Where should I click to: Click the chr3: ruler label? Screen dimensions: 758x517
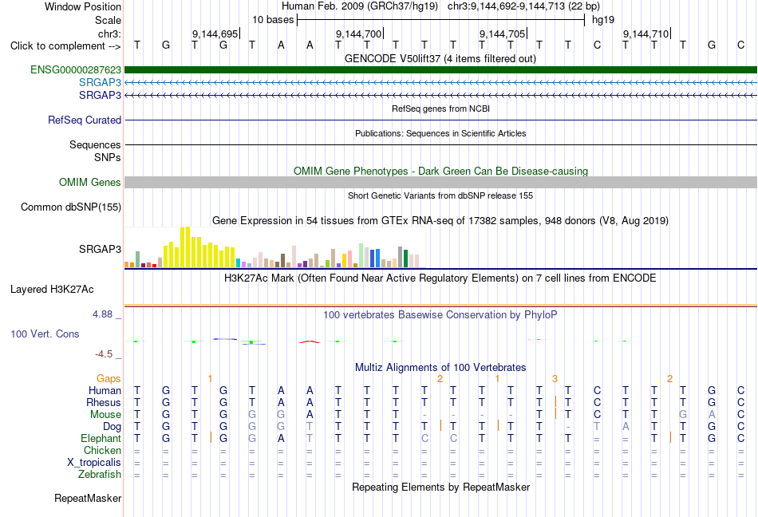click(x=110, y=34)
